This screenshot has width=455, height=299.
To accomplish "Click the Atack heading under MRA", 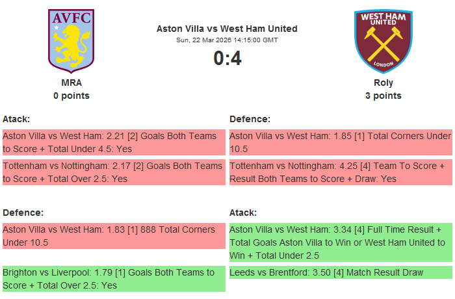I will click(x=16, y=119).
